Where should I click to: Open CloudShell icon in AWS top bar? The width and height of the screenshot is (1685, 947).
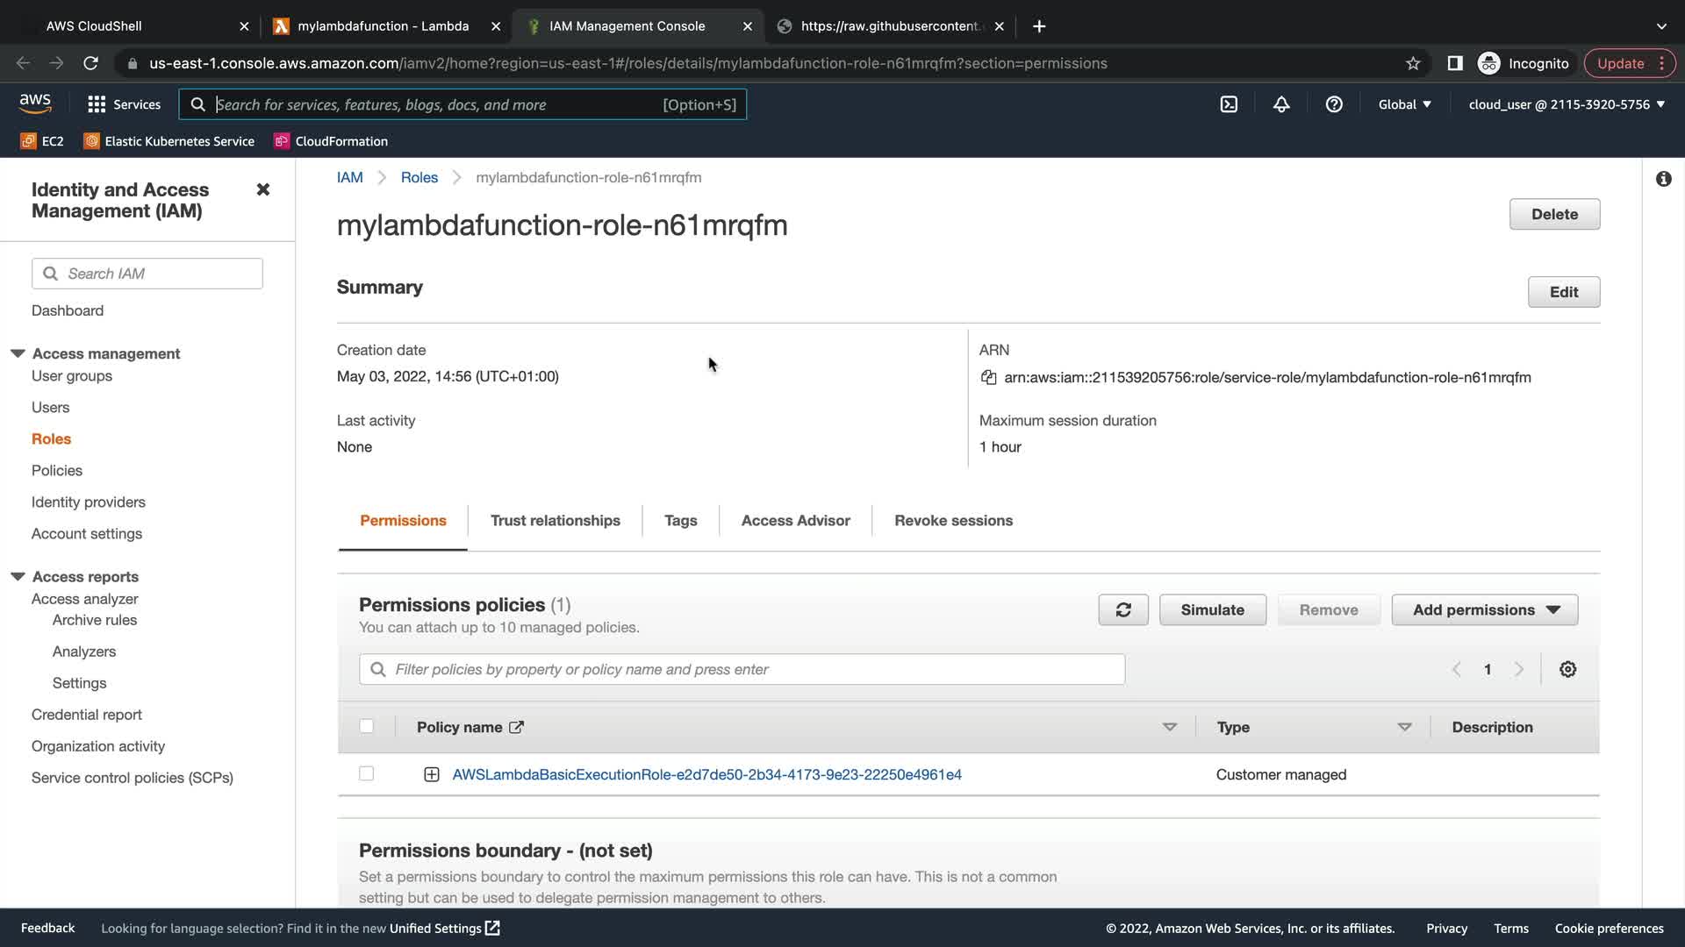coord(1229,104)
